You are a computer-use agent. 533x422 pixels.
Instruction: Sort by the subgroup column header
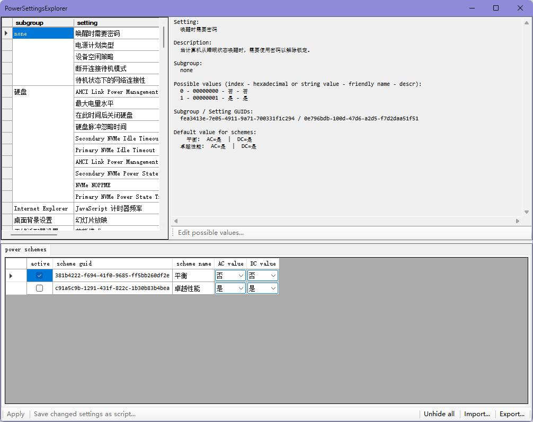[42, 23]
